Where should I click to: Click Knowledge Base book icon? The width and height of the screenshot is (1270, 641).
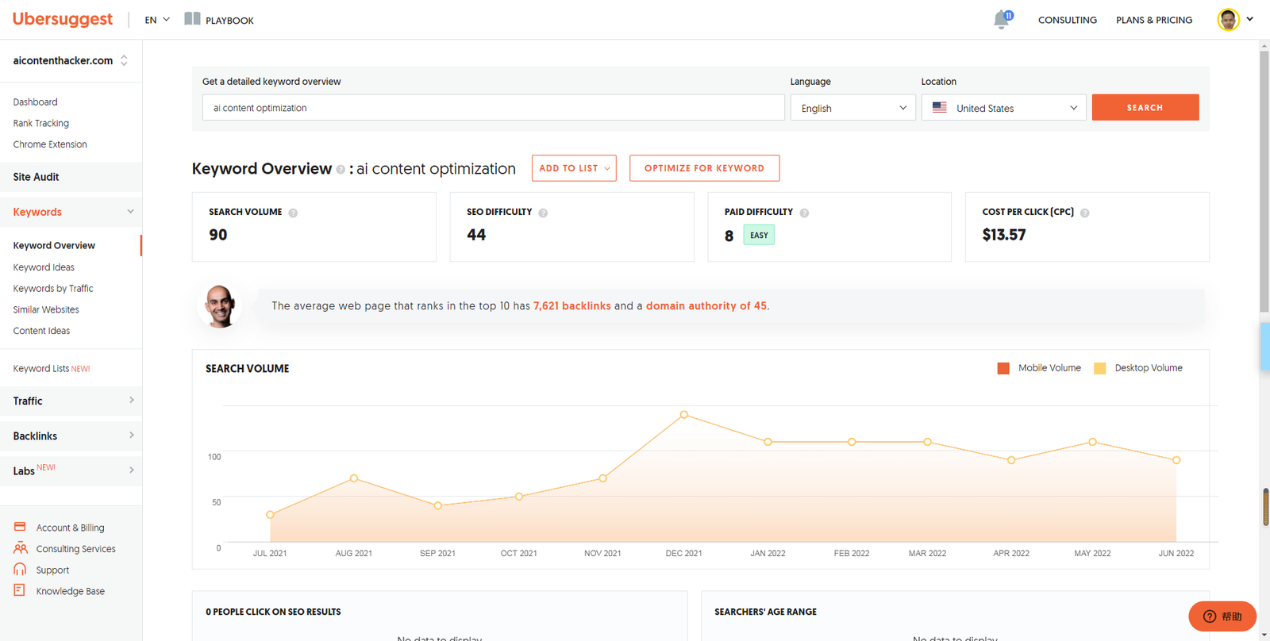click(20, 590)
